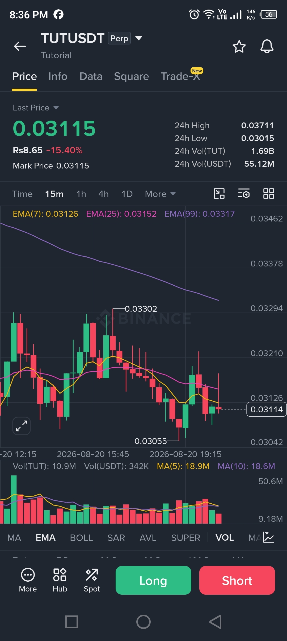Screen dimensions: 287x641
Task: Open chart indicator settings icon
Action: [x=244, y=194]
